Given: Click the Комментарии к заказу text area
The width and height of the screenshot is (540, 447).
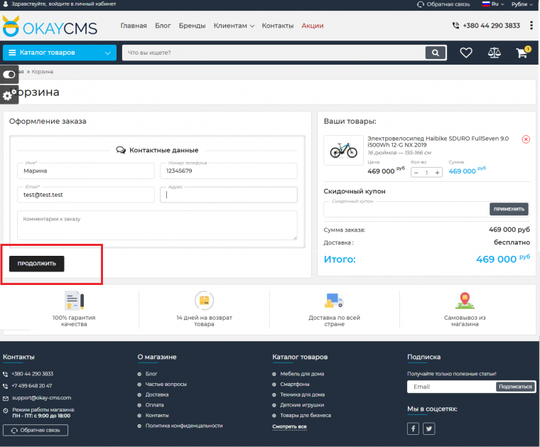Looking at the screenshot, I should click(157, 226).
